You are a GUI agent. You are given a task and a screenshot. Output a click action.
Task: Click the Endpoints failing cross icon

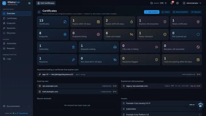pyautogui.click(x=98, y=34)
